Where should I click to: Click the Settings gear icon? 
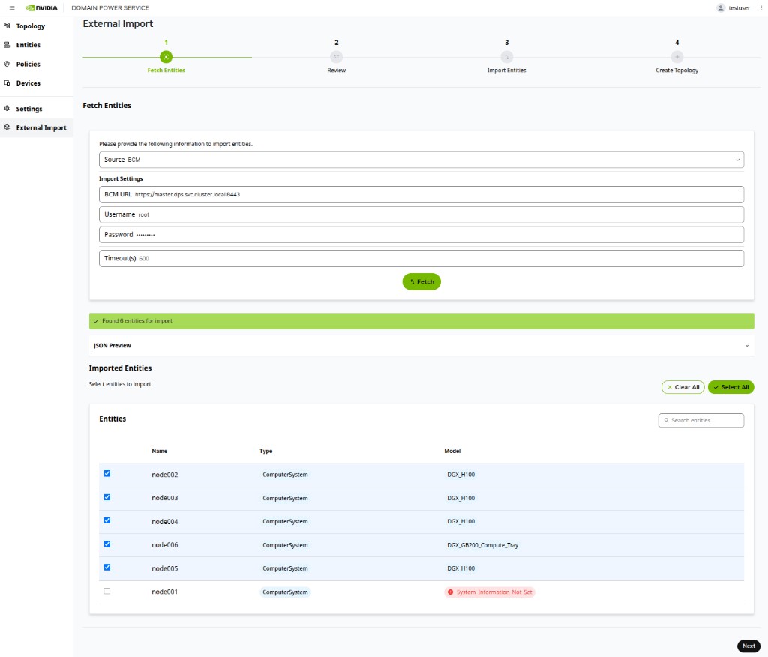coord(7,108)
